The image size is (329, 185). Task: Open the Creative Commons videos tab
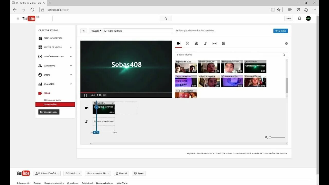coord(187,43)
